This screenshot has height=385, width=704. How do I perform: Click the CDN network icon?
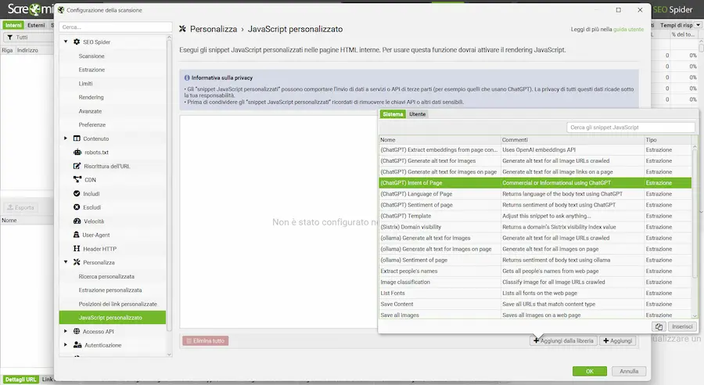point(77,180)
